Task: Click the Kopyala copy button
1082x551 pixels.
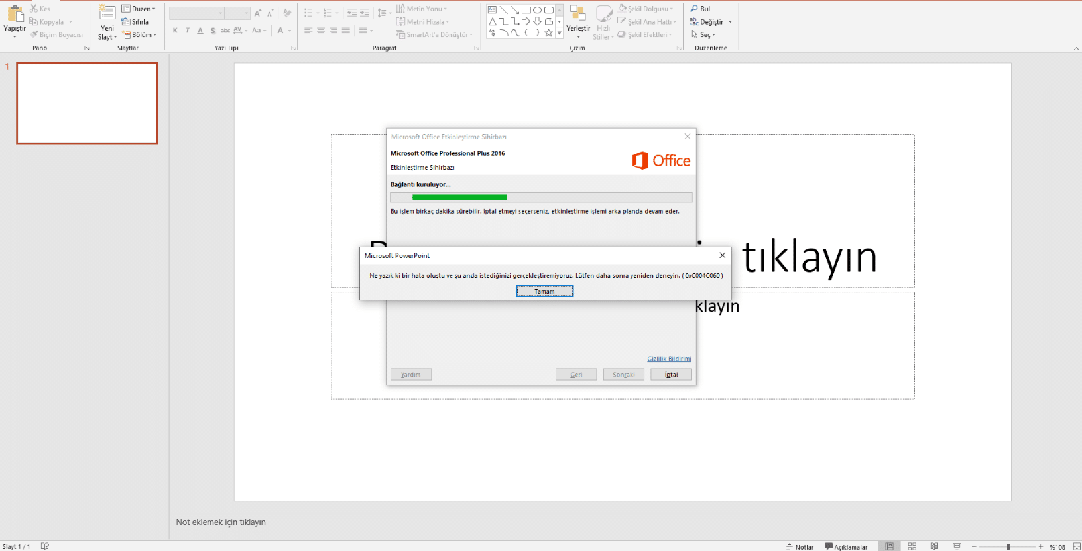Action: [x=46, y=22]
